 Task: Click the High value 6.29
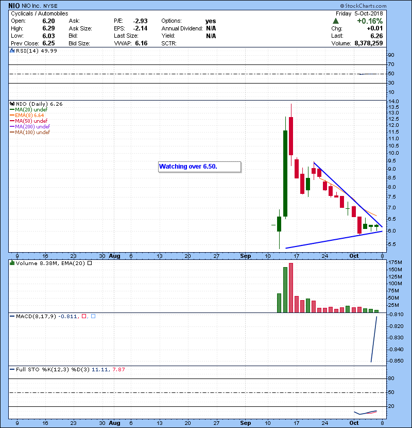coord(48,28)
